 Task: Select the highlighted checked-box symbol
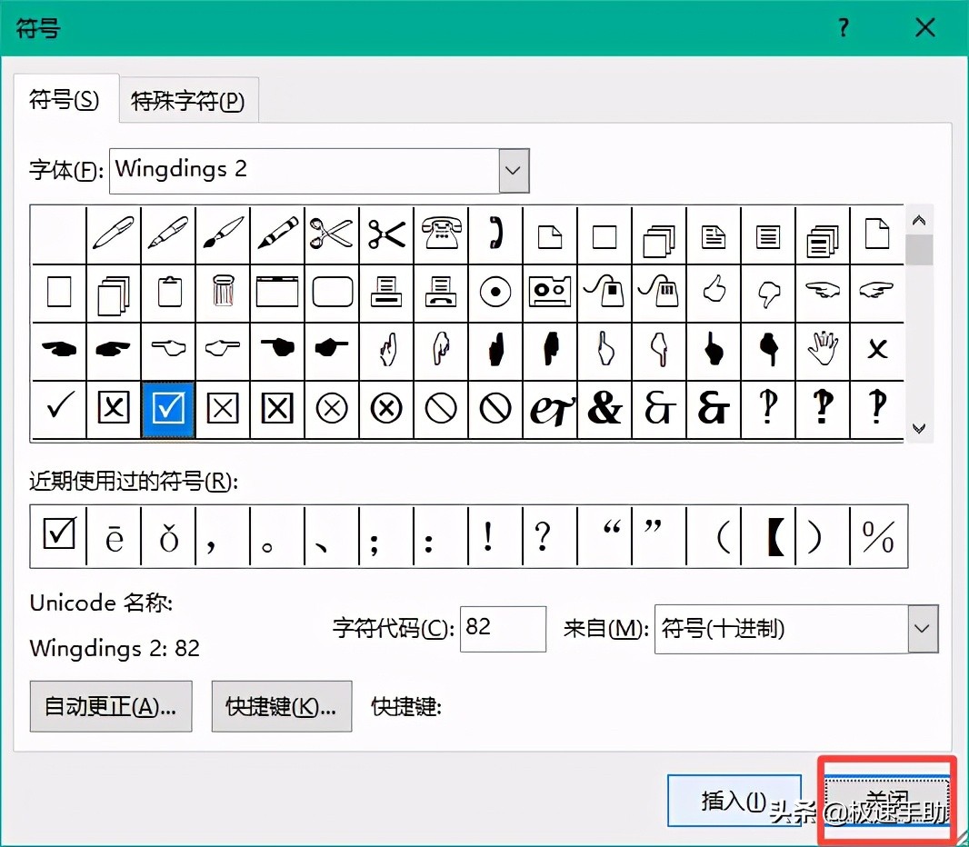point(168,408)
